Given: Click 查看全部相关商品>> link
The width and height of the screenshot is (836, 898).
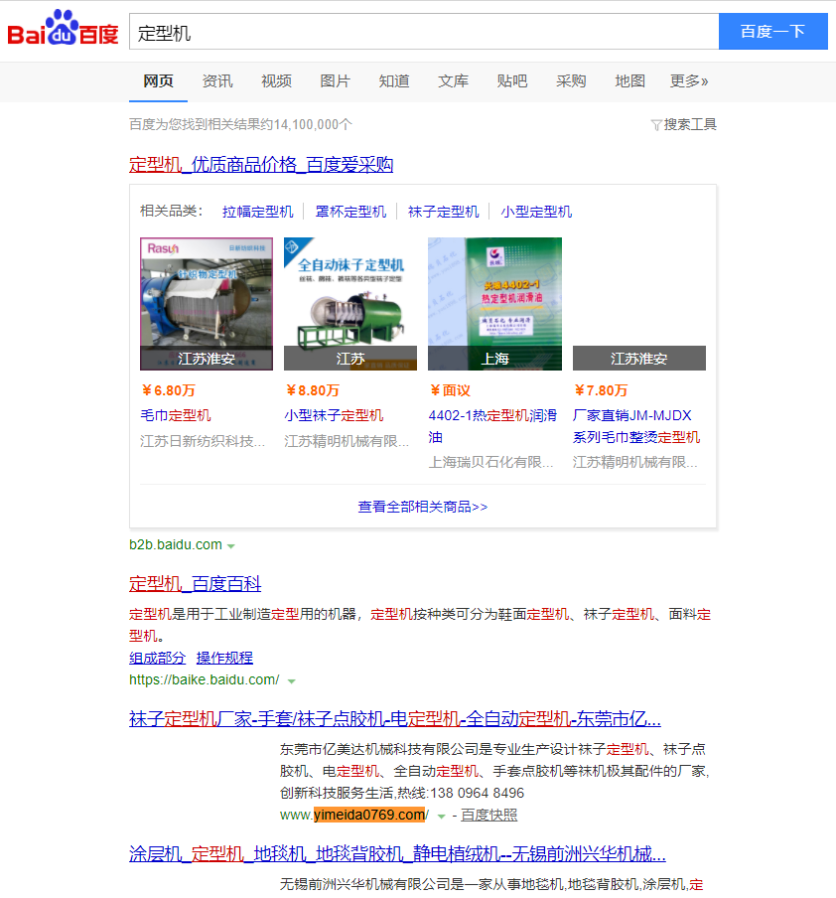Looking at the screenshot, I should coord(423,507).
